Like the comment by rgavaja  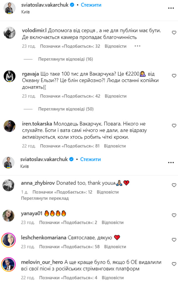coord(174,76)
